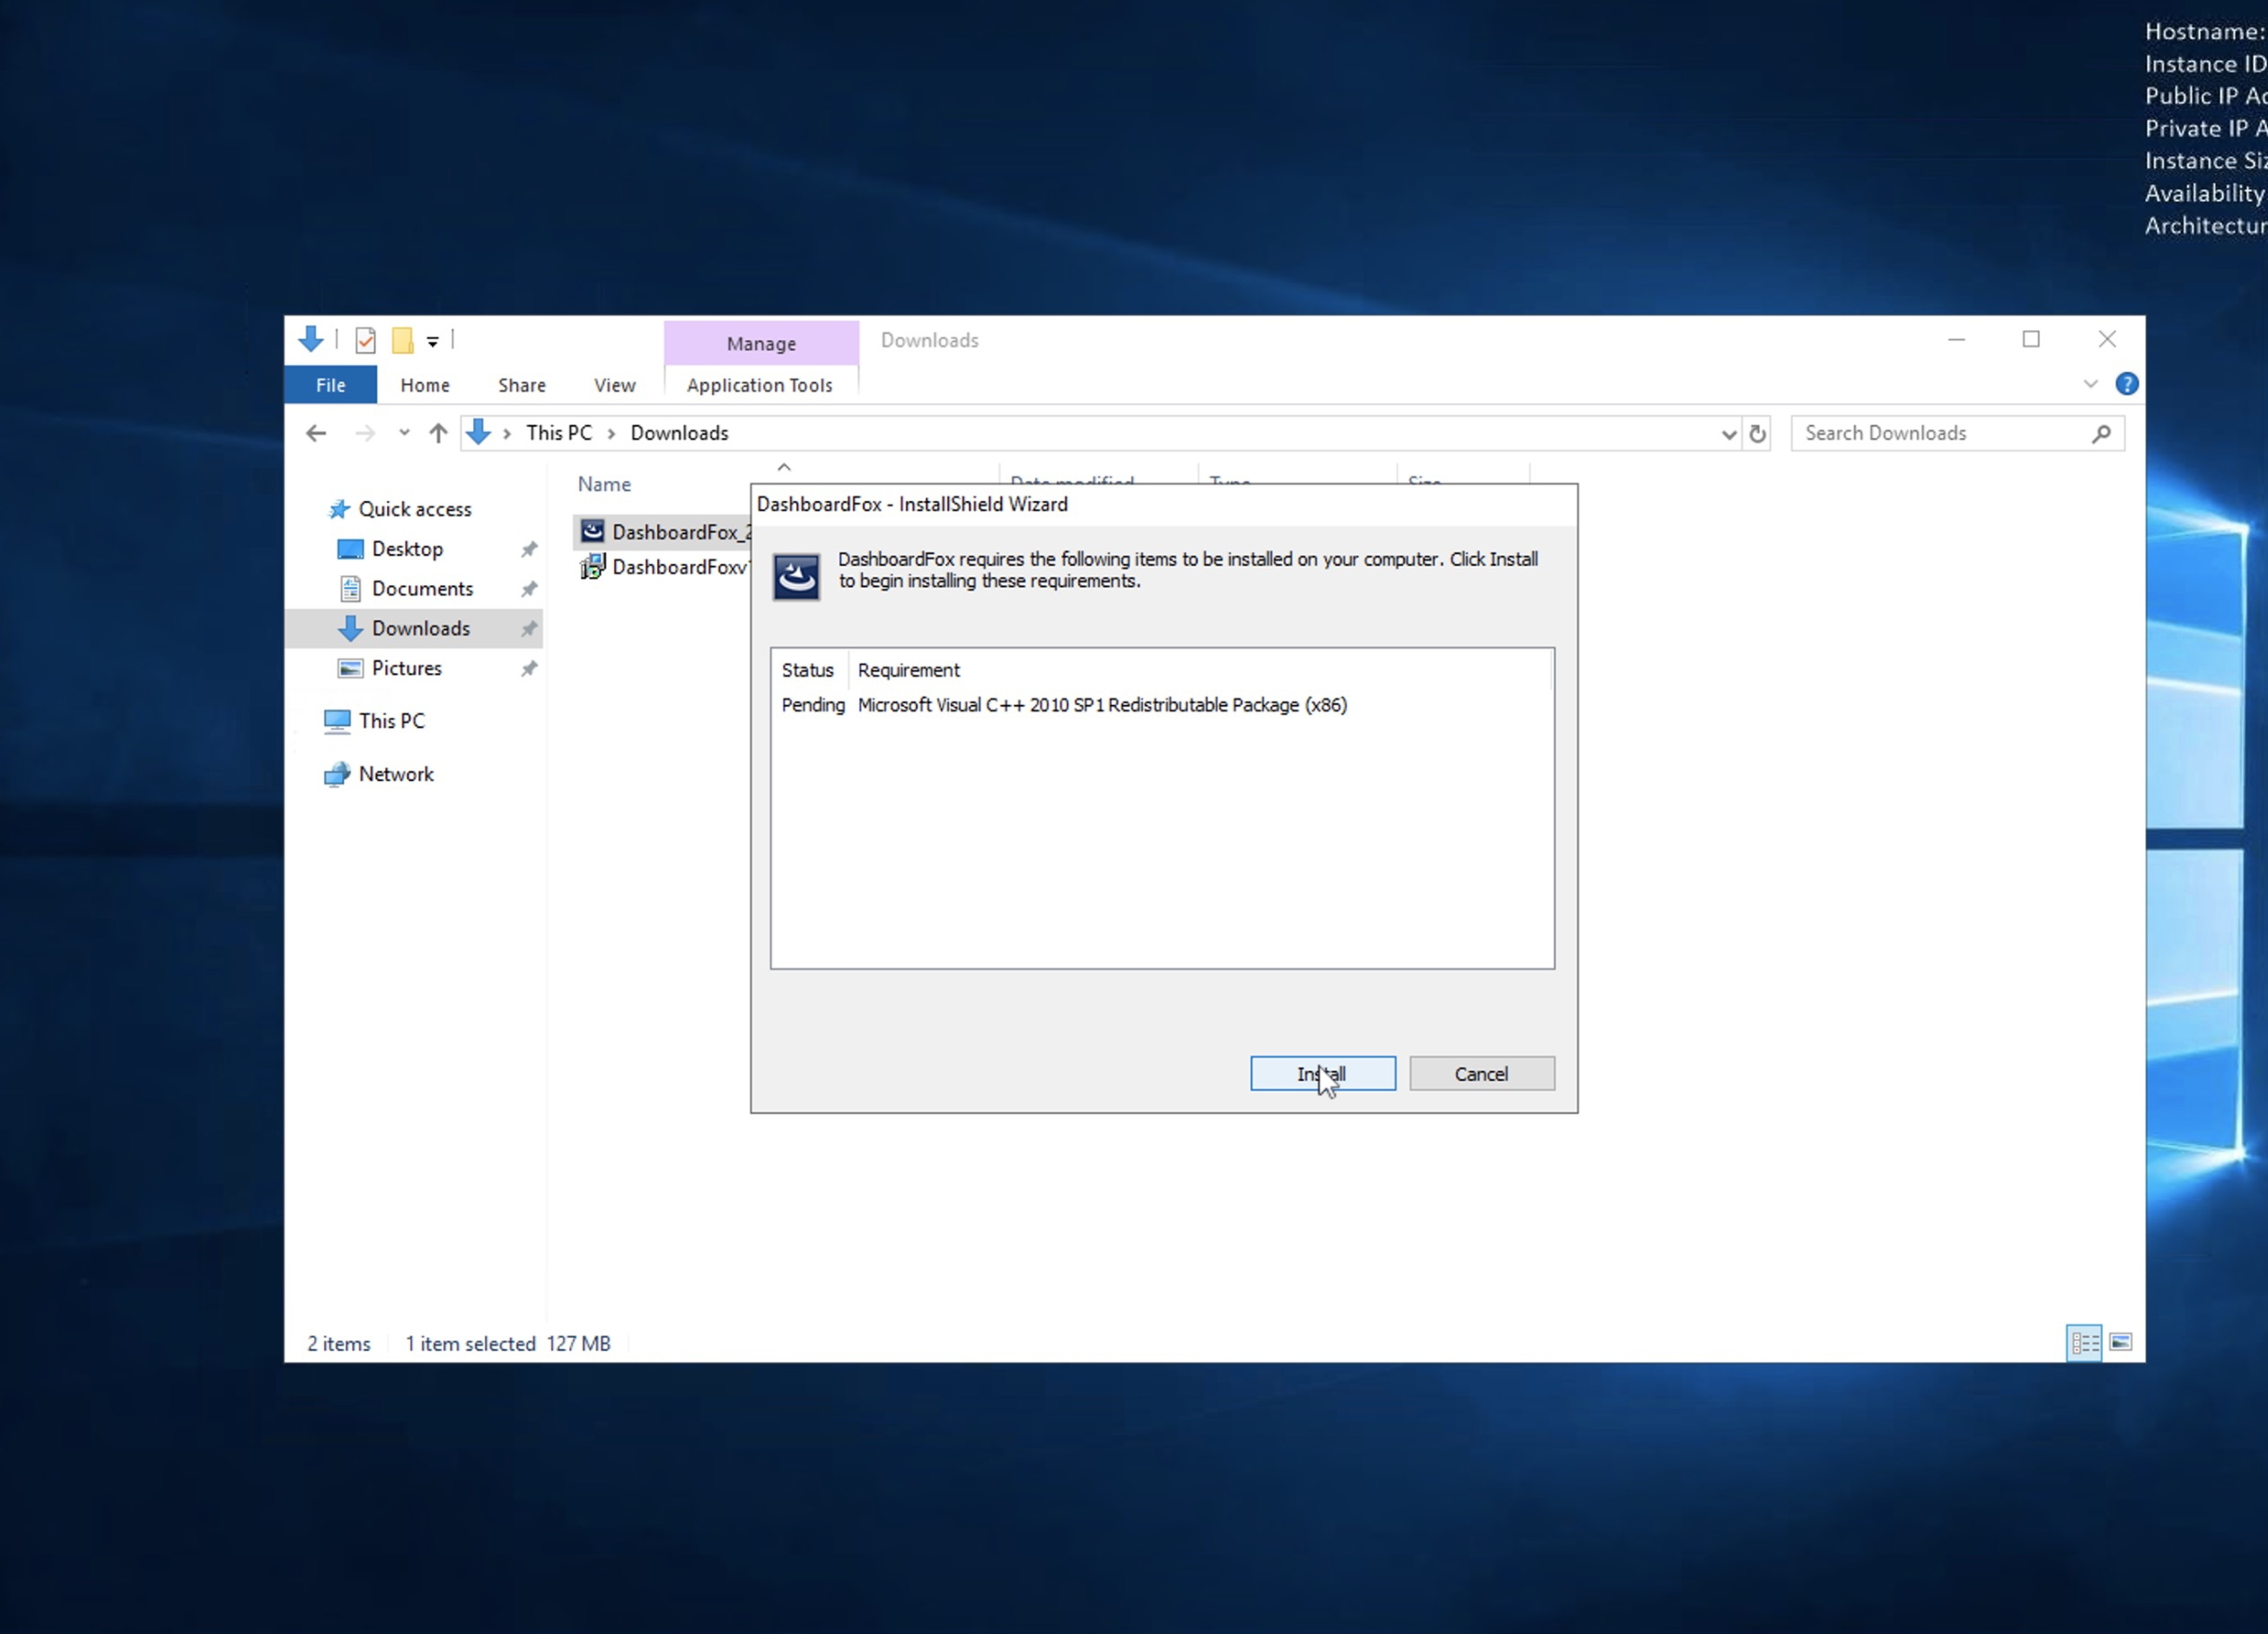Screen dimensions: 2268x1634
Task: Refresh the Downloads folder
Action: point(1757,434)
